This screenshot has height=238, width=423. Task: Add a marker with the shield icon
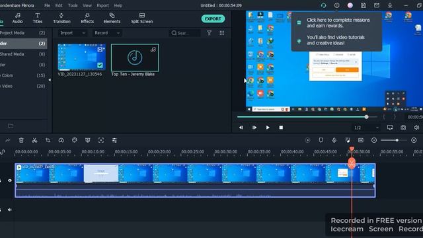pos(321,140)
